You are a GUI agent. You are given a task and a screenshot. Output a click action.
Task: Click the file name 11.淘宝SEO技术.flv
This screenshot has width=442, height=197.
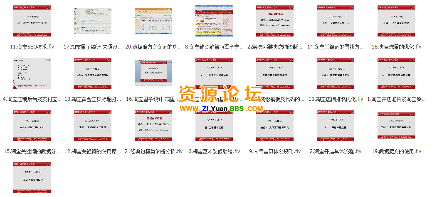point(32,47)
